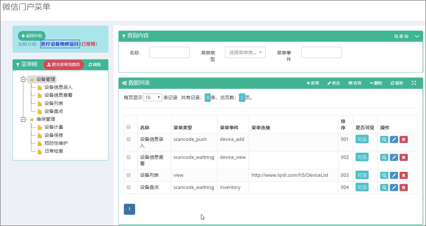Click view icon for 设备信息录入 row
This screenshot has width=426, height=226.
384,139
